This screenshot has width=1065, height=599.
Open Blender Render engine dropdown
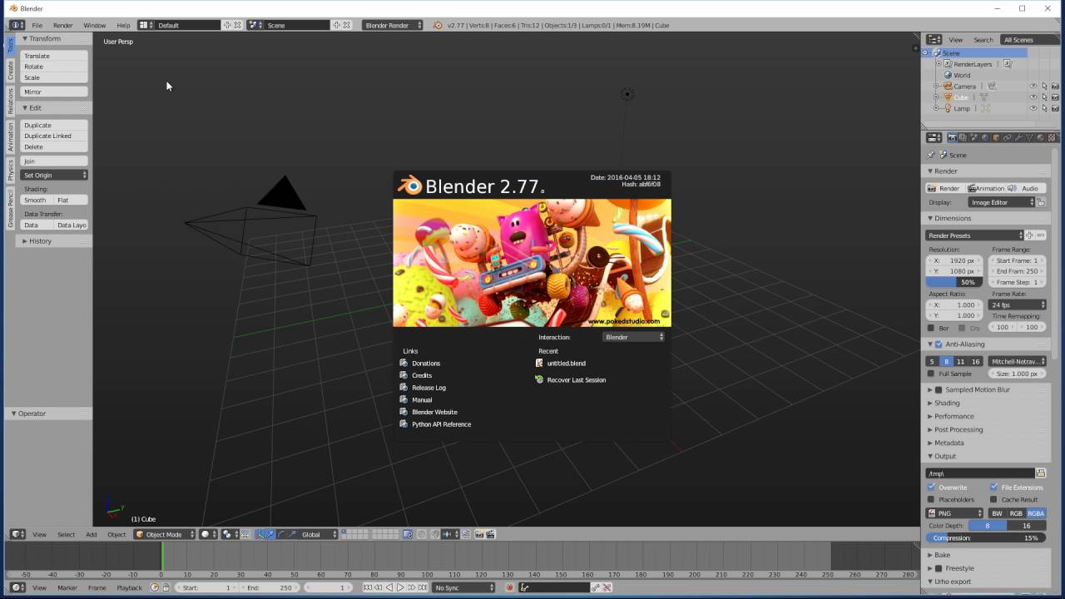[x=393, y=25]
